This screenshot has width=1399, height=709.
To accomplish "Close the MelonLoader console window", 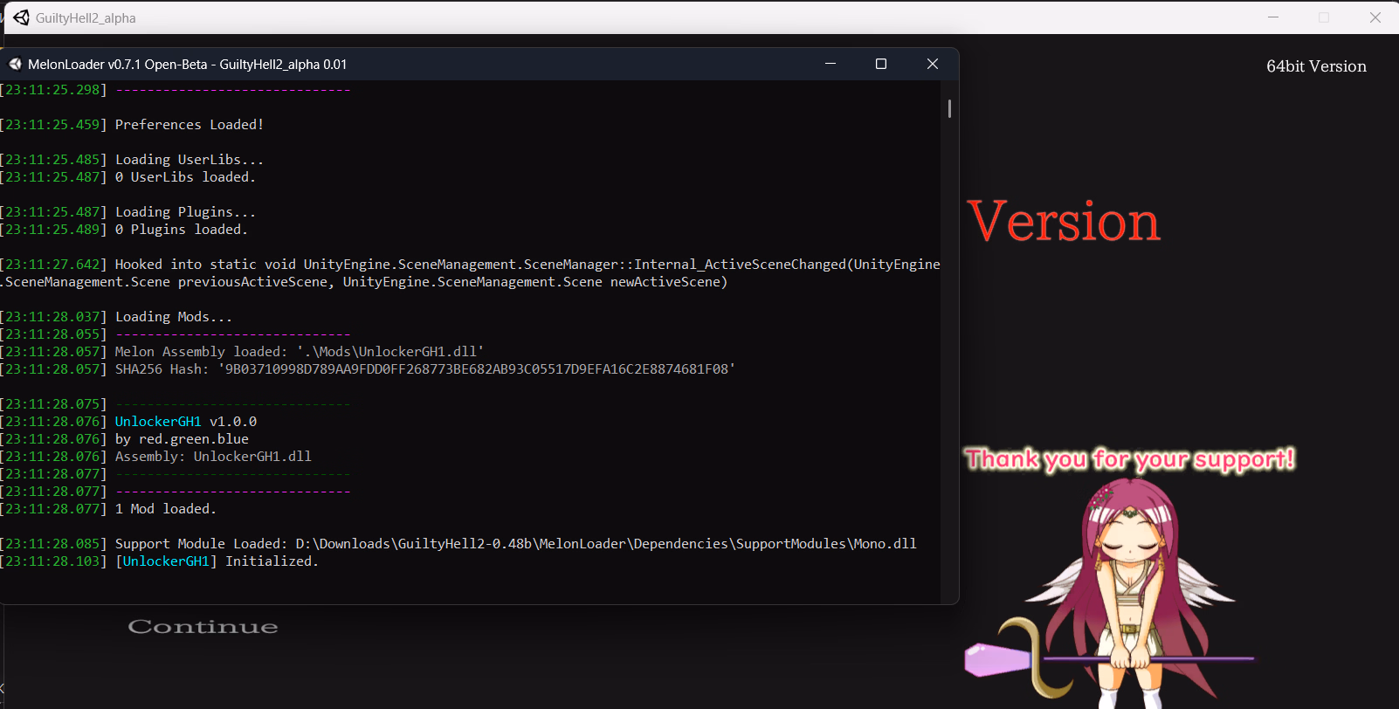I will pyautogui.click(x=933, y=64).
